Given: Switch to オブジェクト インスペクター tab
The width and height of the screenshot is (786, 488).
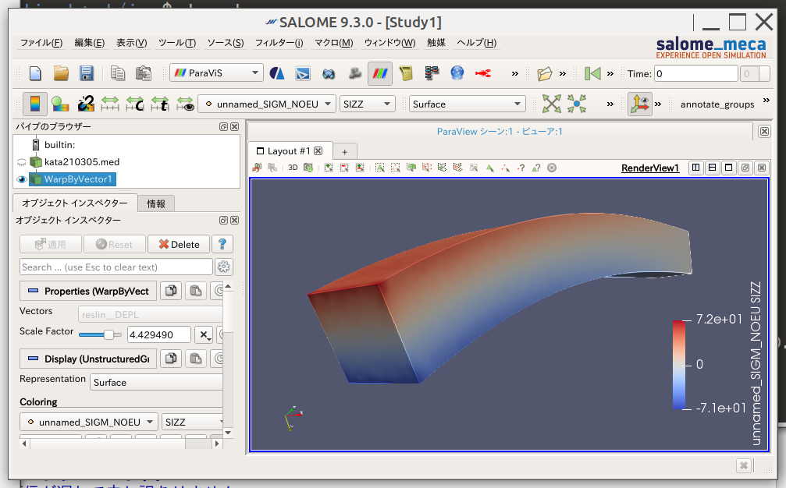Looking at the screenshot, I should [x=75, y=203].
